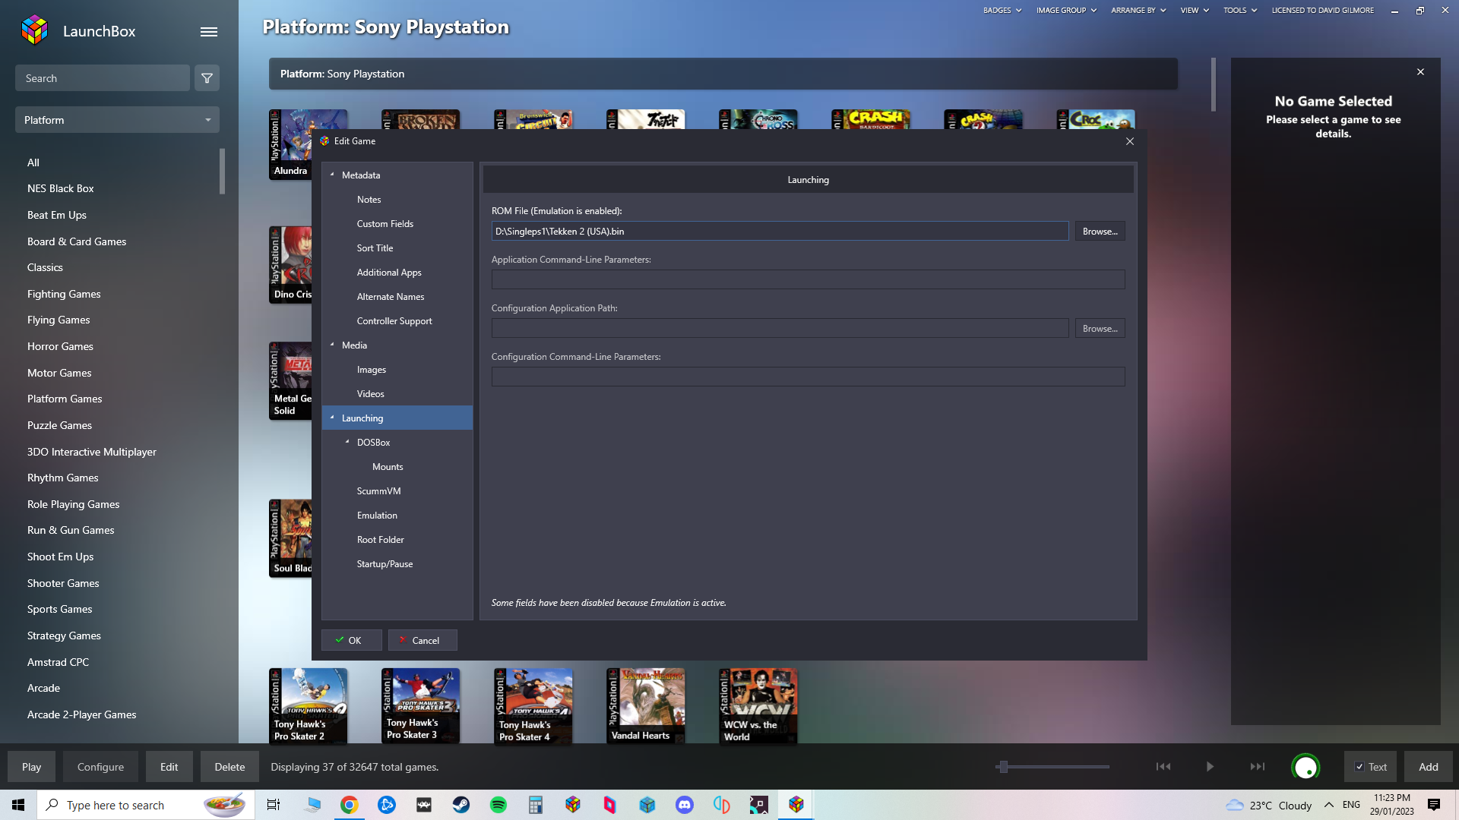This screenshot has width=1459, height=820.
Task: Select Role Playing Games in sidebar
Action: click(73, 504)
